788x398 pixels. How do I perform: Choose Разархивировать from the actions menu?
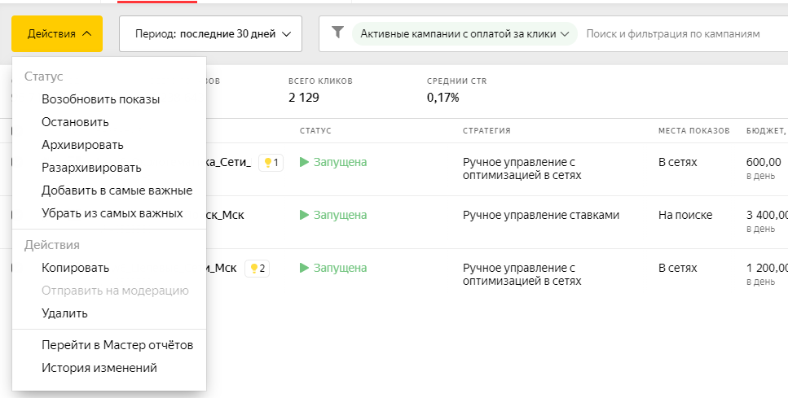(91, 168)
